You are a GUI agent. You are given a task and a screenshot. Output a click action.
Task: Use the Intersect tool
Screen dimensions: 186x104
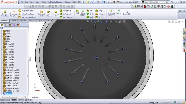tap(100, 14)
